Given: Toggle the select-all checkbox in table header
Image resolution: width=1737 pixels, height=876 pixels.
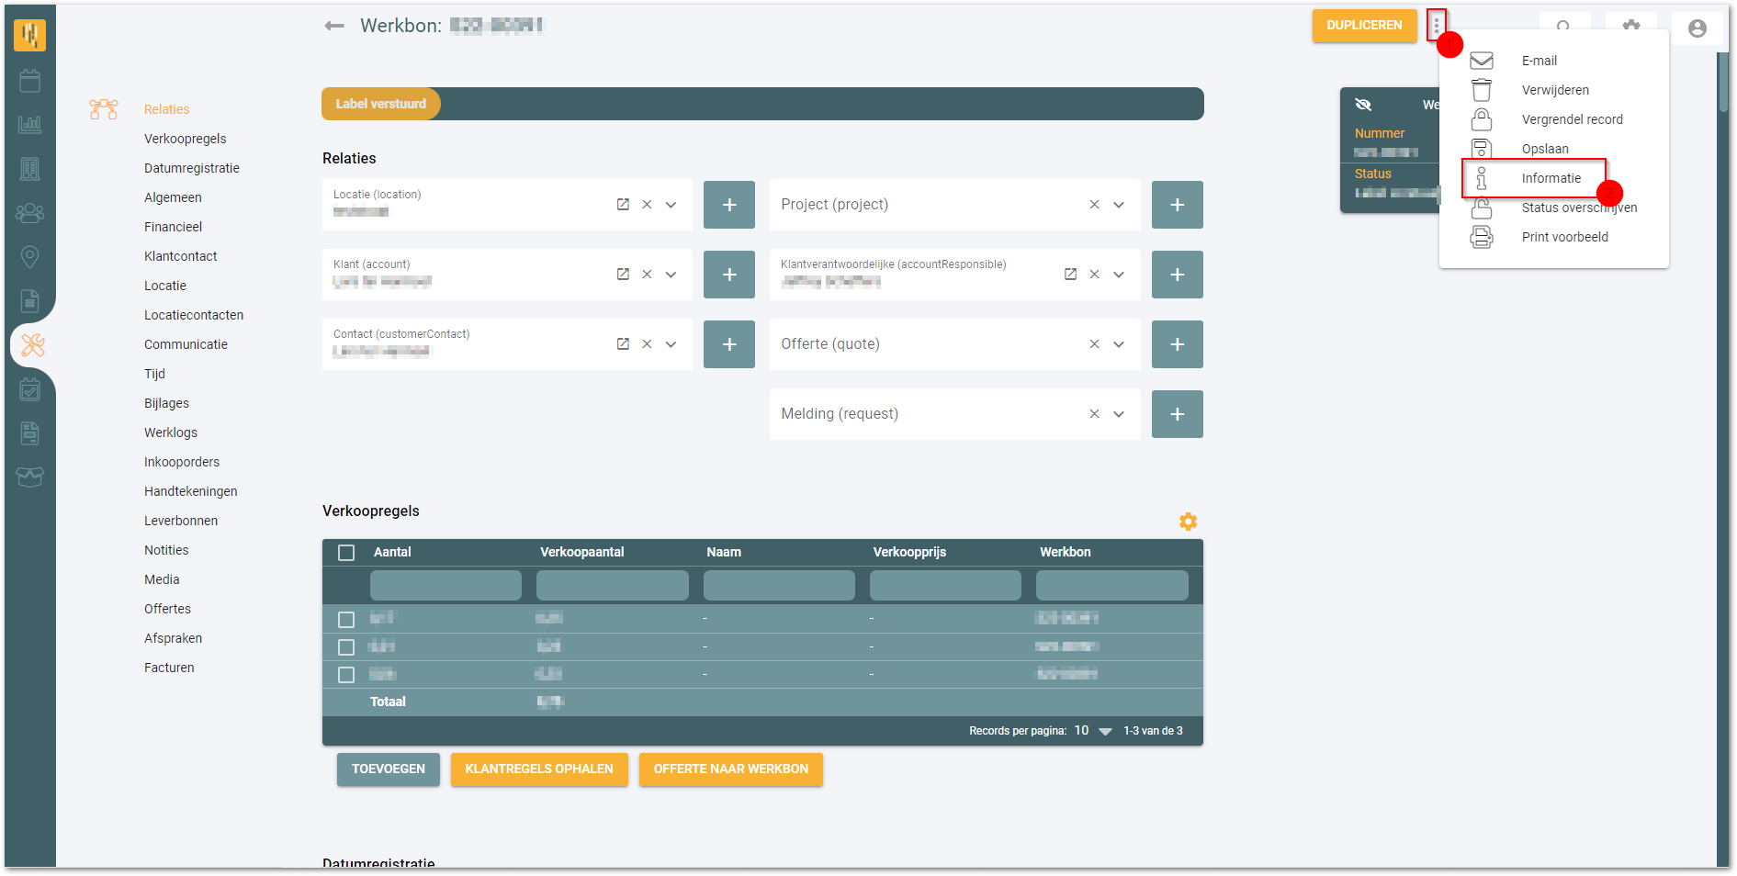Looking at the screenshot, I should [x=346, y=553].
